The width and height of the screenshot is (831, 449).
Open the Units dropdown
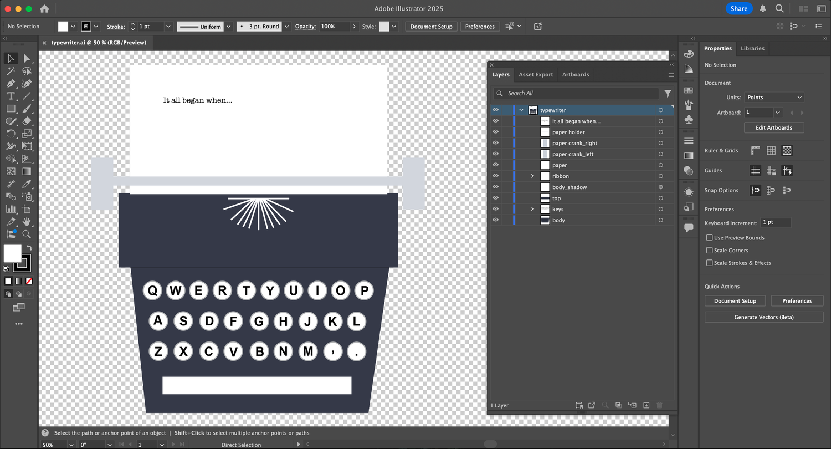[x=773, y=98]
